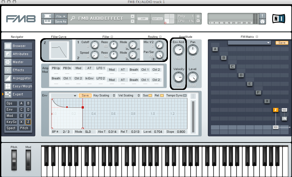Screen dimensions: 292x177
Task: Click the morph square in header
Action: pyautogui.click(x=169, y=19)
